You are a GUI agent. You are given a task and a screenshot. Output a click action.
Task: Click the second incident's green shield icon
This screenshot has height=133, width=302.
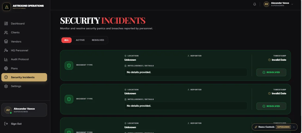pos(69,99)
